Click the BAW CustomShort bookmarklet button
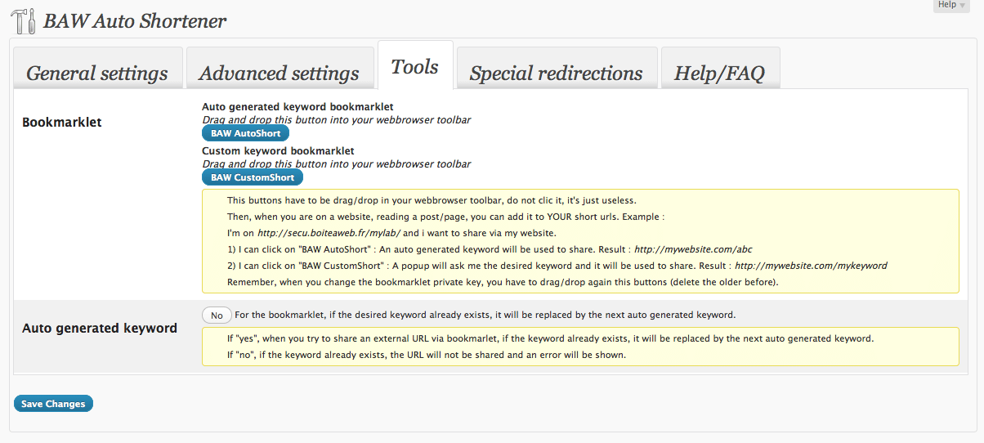This screenshot has height=443, width=984. click(x=253, y=177)
